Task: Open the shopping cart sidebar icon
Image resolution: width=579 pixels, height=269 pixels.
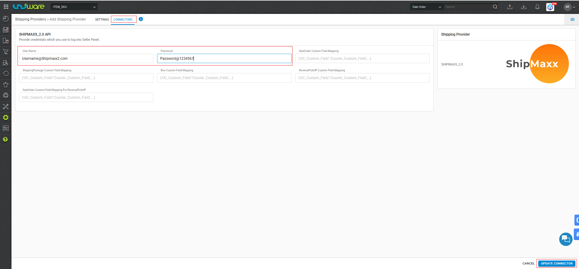Action: (x=5, y=52)
